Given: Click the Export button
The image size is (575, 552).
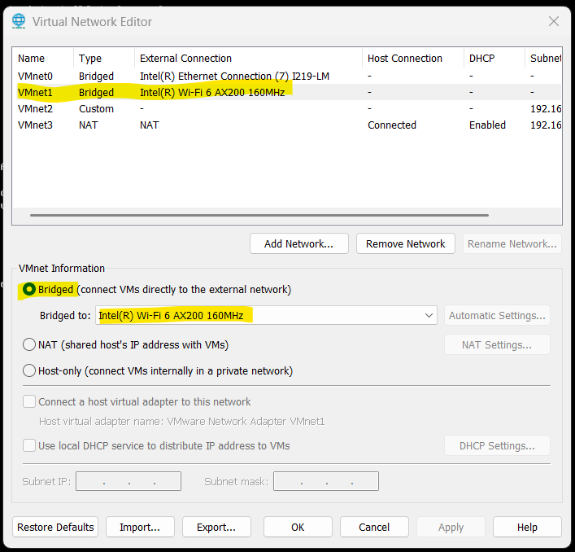Looking at the screenshot, I should 216,527.
